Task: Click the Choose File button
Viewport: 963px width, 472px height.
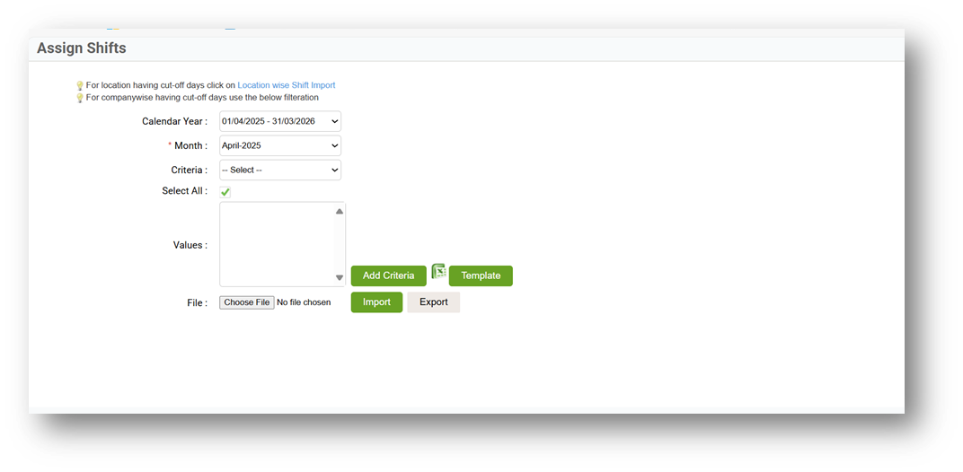Action: coord(247,302)
